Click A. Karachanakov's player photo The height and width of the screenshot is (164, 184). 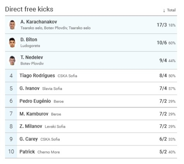(12, 25)
